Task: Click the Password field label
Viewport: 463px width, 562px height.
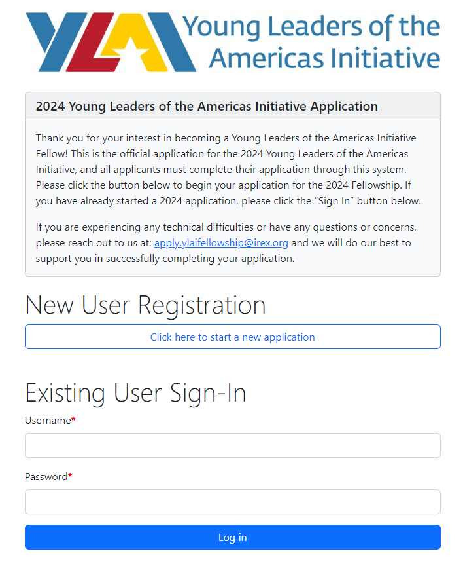Action: pyautogui.click(x=46, y=477)
